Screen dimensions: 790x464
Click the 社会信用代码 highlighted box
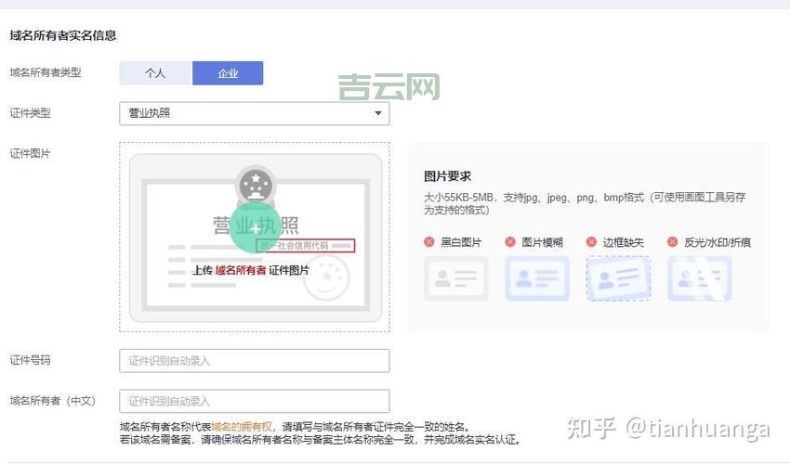coord(306,246)
